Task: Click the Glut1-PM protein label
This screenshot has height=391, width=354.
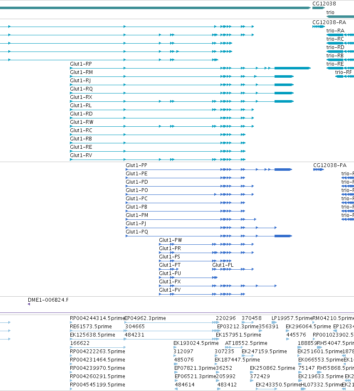Action: pos(137,215)
